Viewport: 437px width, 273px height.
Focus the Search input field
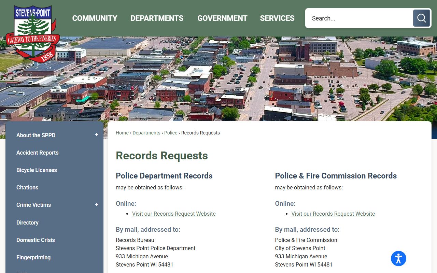pyautogui.click(x=359, y=18)
